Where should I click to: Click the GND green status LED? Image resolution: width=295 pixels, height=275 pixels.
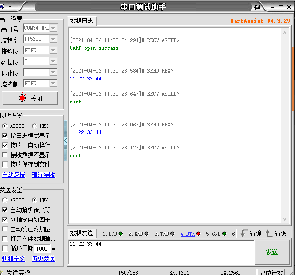[224, 234]
